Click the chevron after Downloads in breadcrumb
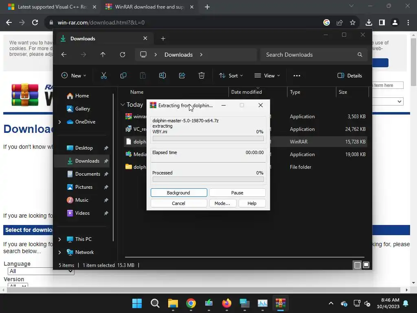 click(x=201, y=55)
